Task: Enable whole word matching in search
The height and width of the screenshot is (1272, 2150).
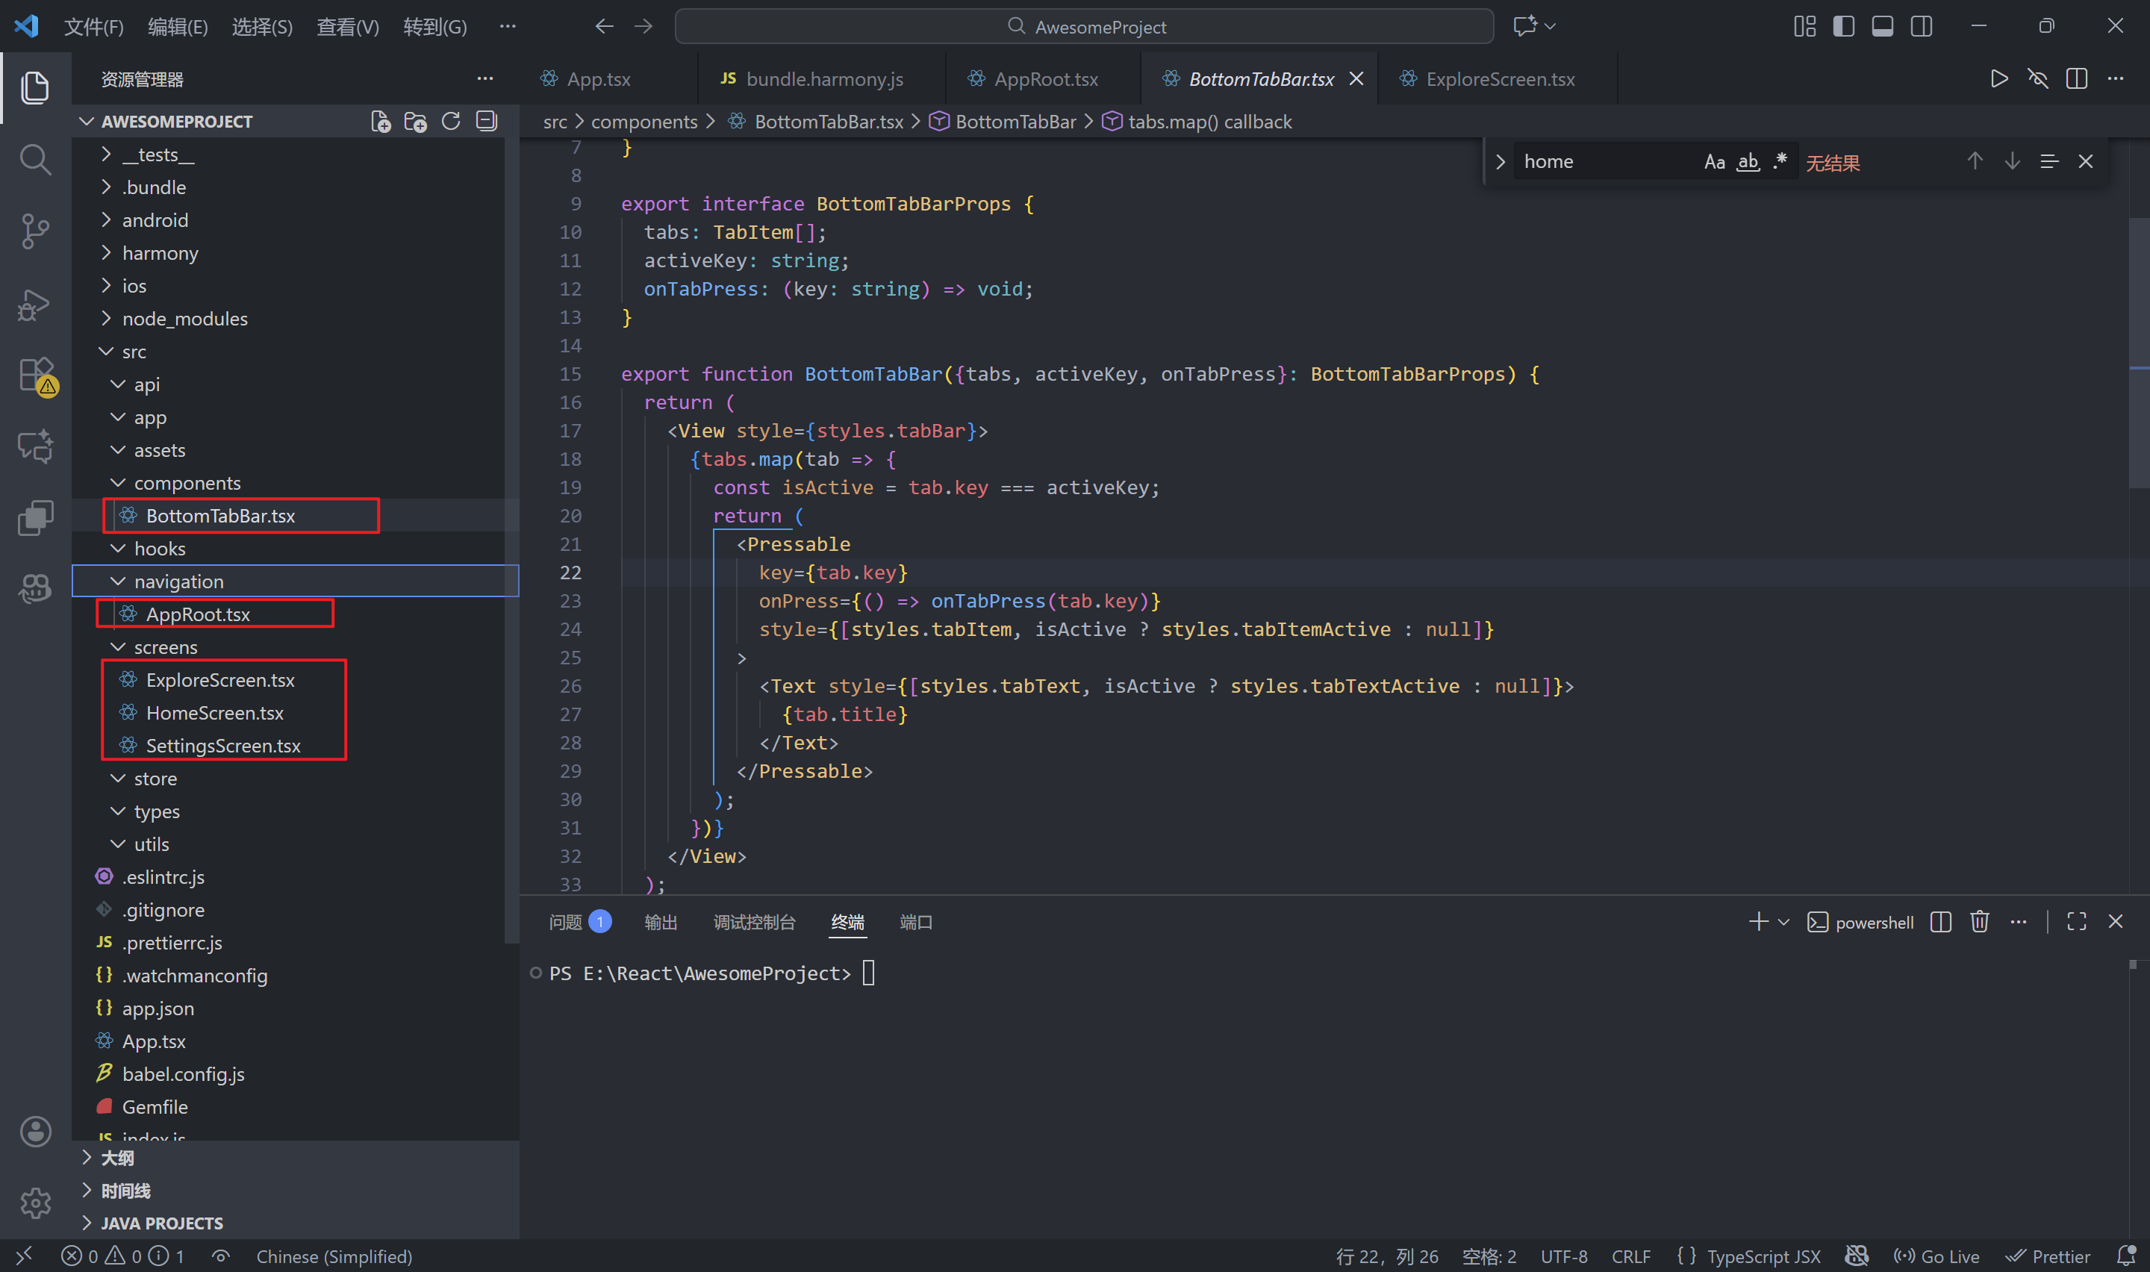Action: 1748,161
